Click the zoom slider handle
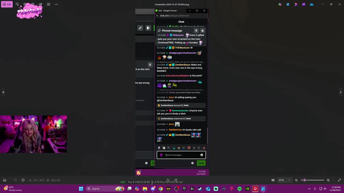The image size is (344, 193). point(304,180)
